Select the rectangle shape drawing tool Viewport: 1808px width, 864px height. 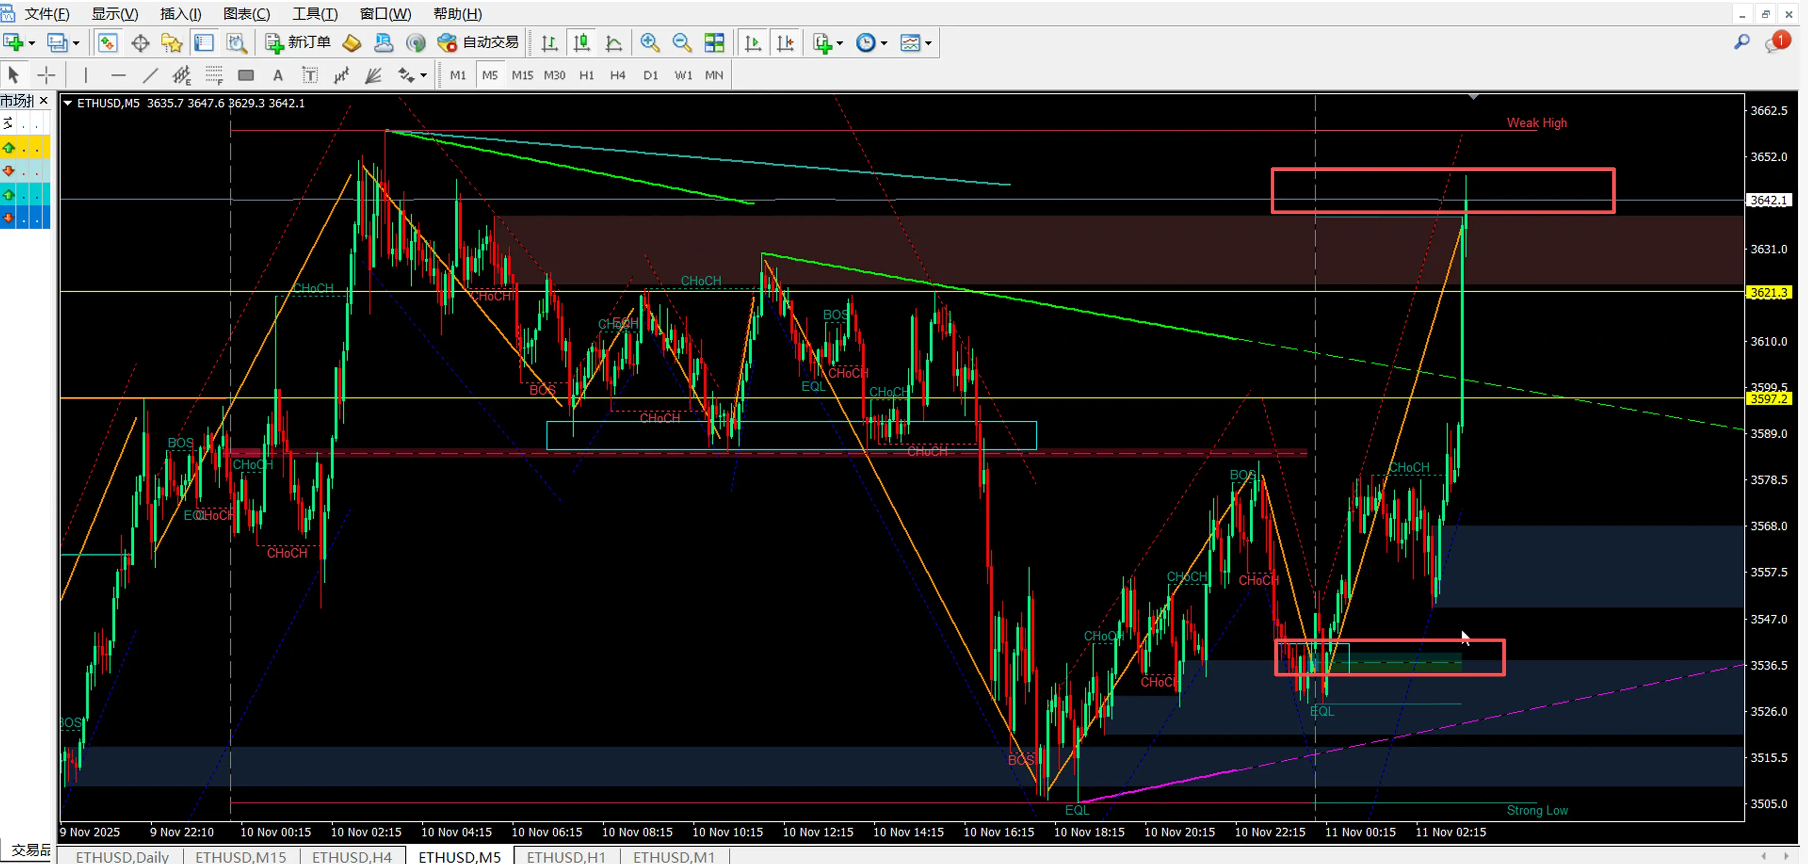[x=246, y=75]
